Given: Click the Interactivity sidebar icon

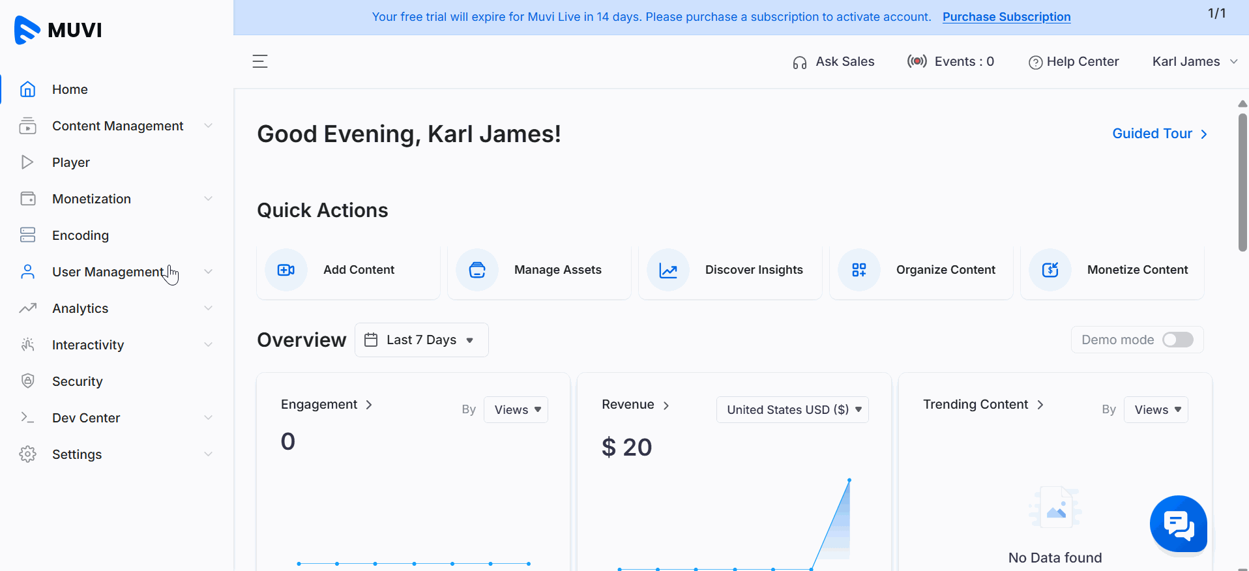Looking at the screenshot, I should [x=27, y=345].
